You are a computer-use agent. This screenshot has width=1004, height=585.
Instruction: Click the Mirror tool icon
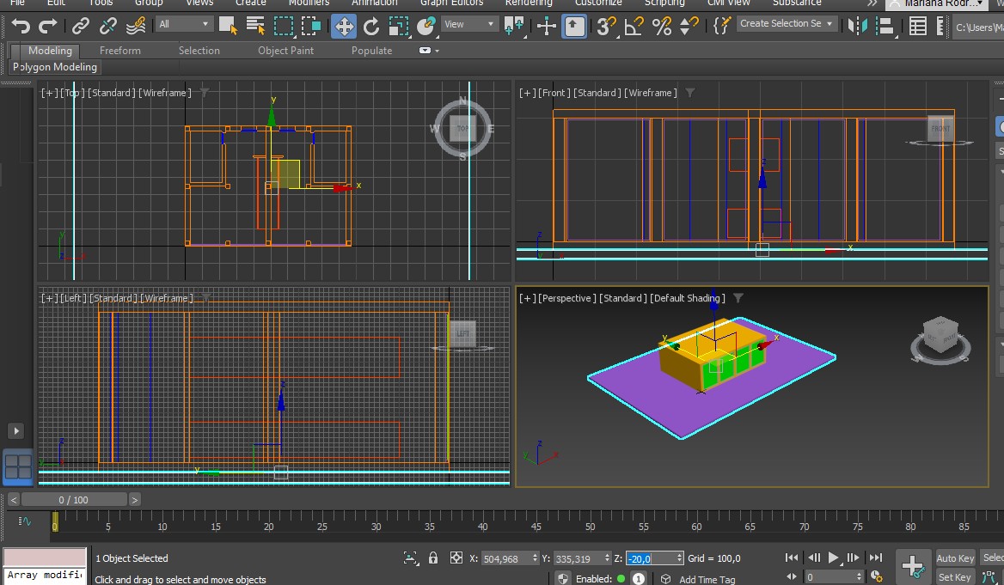(857, 26)
